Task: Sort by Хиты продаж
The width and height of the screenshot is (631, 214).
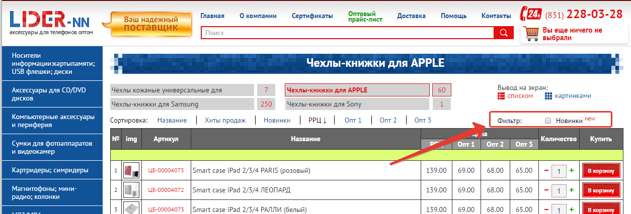Action: (225, 120)
